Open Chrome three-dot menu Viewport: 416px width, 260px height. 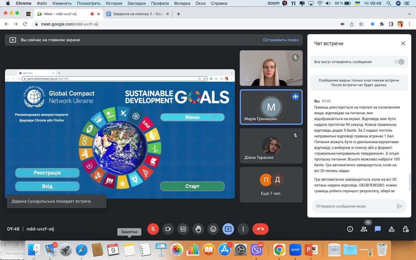[410, 24]
